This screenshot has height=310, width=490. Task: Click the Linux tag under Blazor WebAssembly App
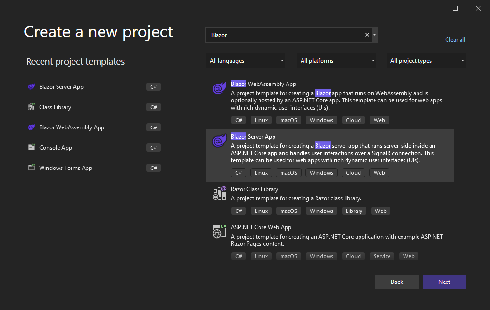tap(261, 120)
